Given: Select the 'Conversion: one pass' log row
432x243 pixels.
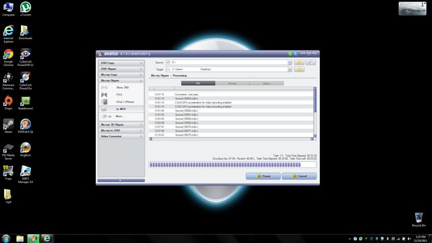Looking at the screenshot, I should [231, 94].
